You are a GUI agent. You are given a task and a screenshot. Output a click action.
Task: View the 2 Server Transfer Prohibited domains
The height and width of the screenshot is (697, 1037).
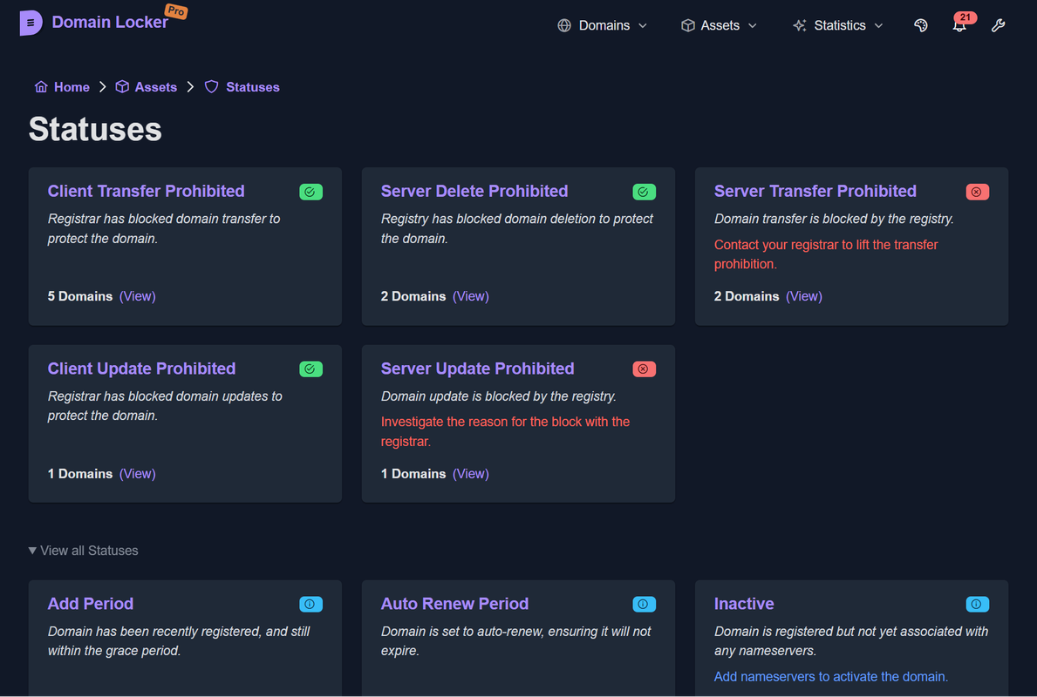tap(804, 296)
